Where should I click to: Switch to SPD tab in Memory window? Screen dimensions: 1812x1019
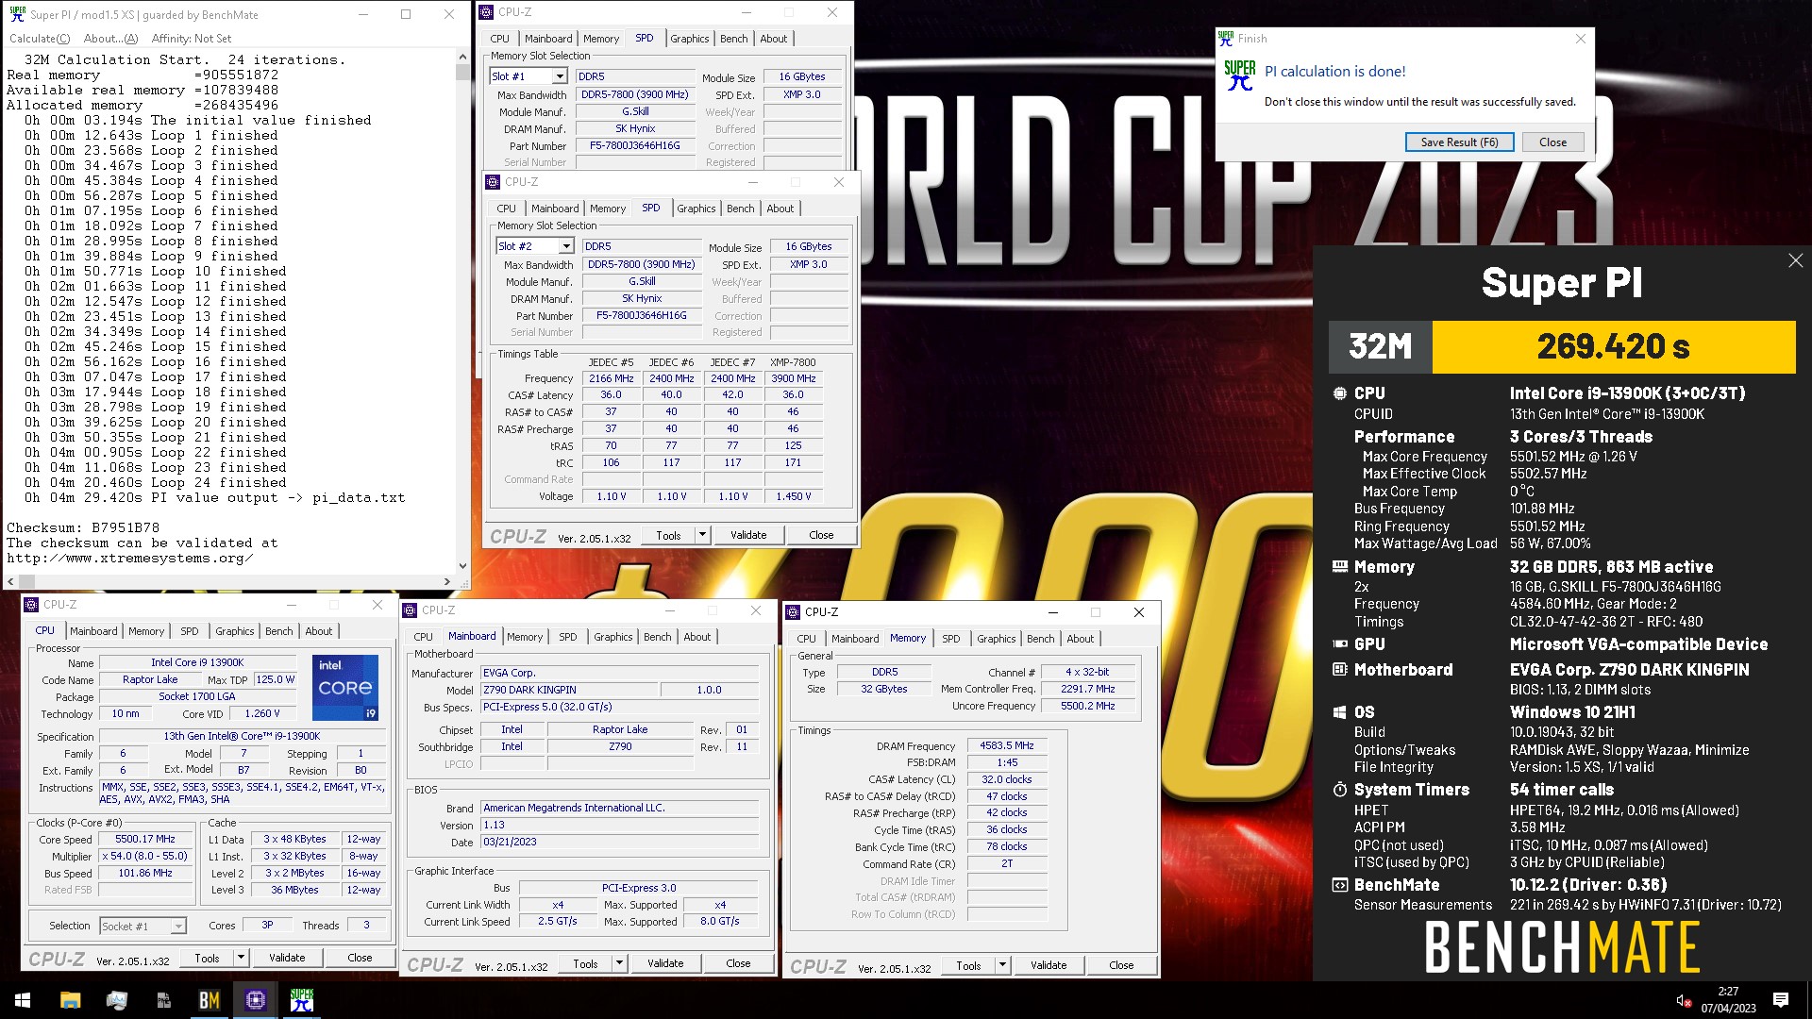coord(950,639)
